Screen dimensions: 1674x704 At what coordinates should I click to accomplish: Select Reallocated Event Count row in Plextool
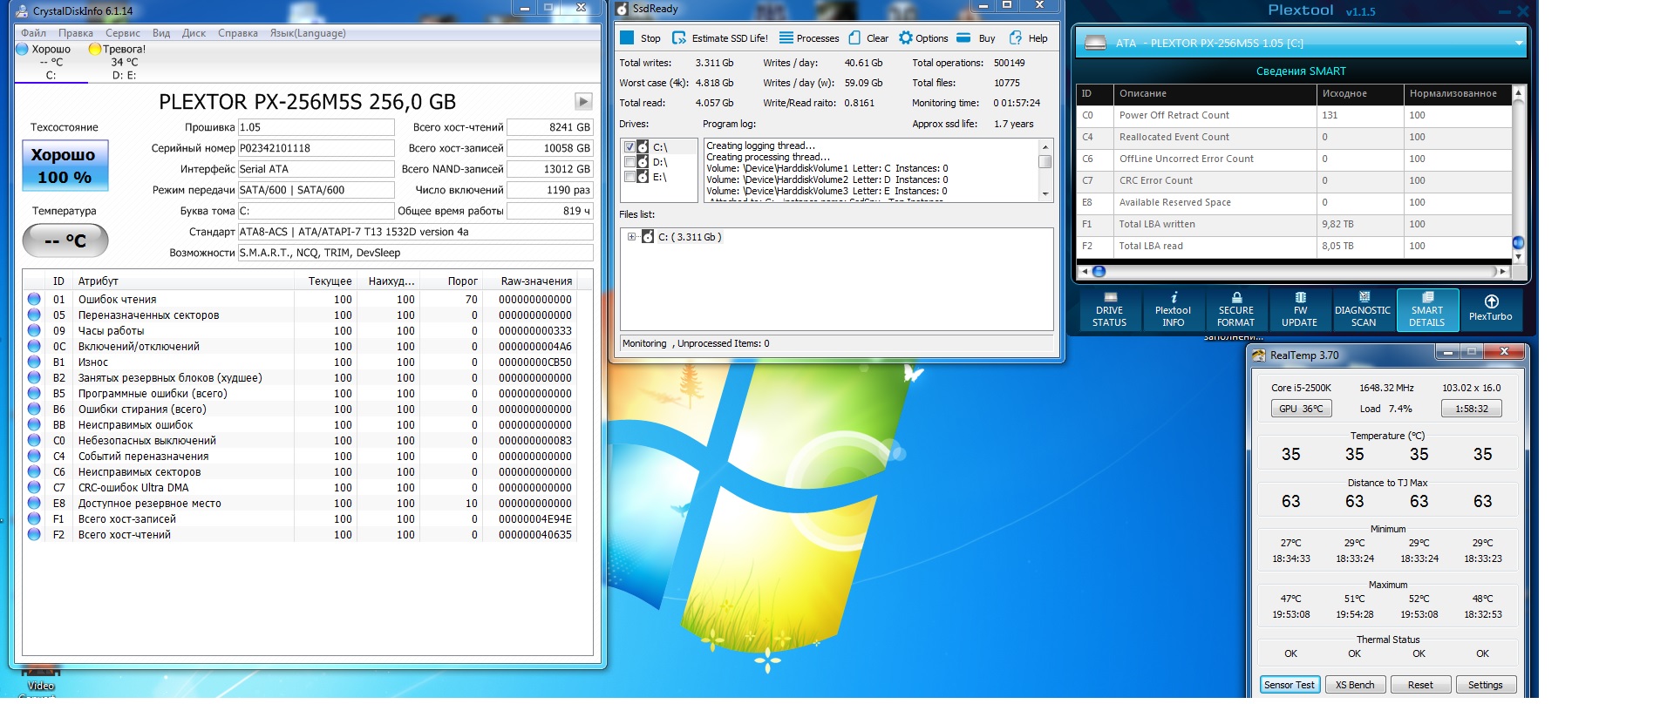coord(1295,137)
